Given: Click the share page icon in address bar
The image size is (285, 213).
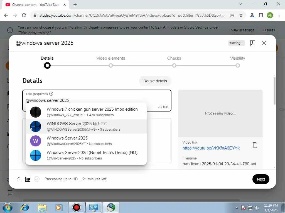Looking at the screenshot, I should 232,16.
